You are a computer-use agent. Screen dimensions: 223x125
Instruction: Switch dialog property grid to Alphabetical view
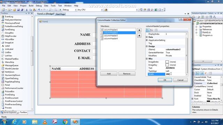[x=151, y=30]
